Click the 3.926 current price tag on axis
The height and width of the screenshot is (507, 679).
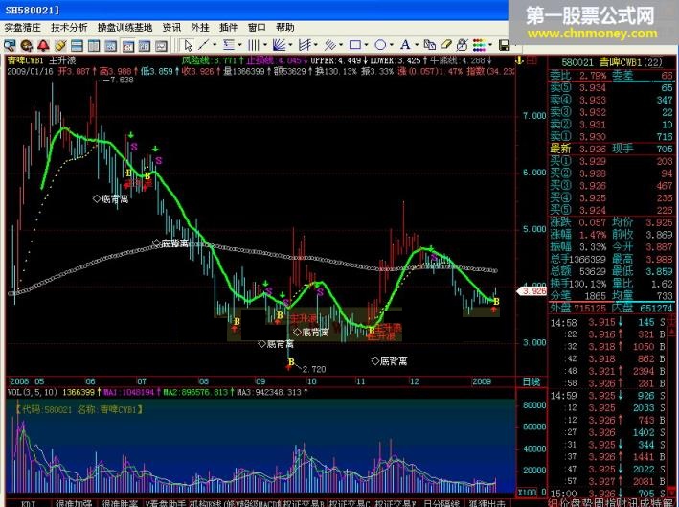coord(532,291)
